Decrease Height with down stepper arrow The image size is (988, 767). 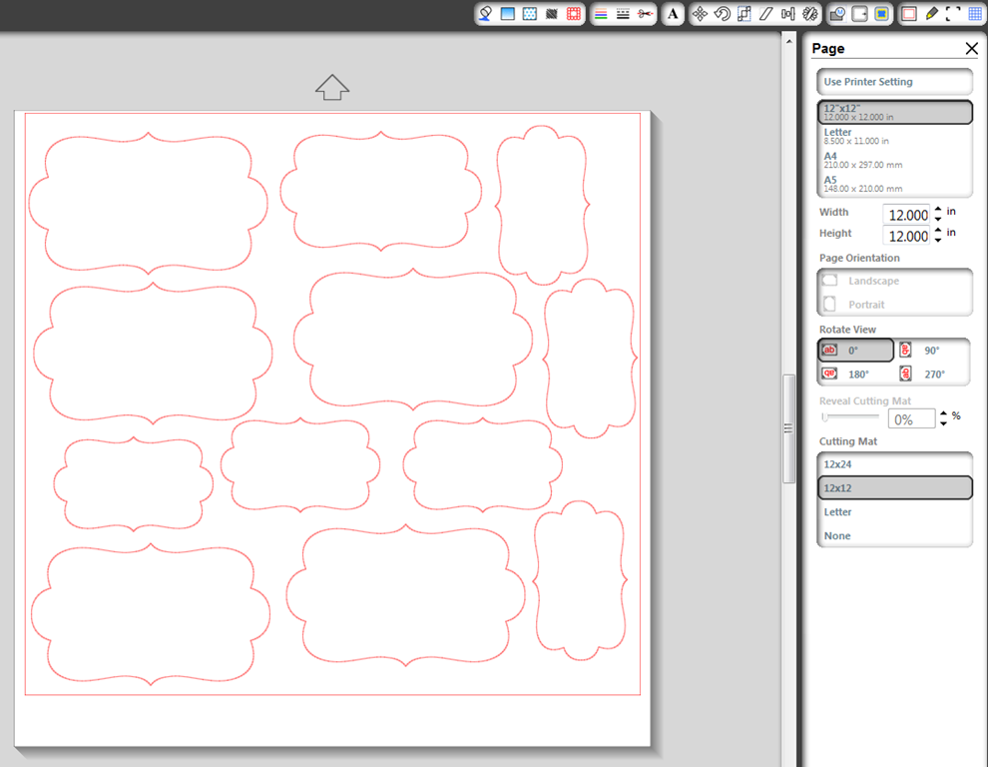[938, 240]
